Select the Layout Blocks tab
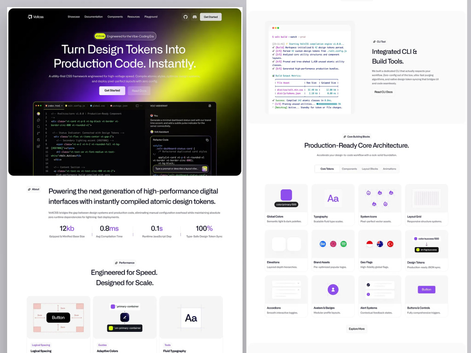The height and width of the screenshot is (353, 471). (370, 168)
